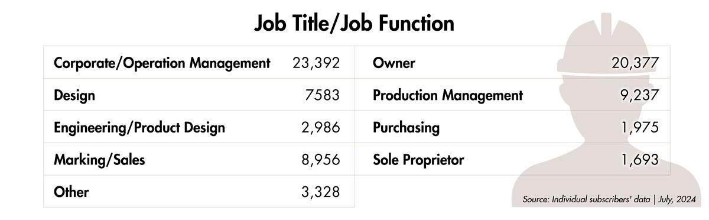This screenshot has width=709, height=220.
Task: Select Engineering/Product Design label
Action: 139,127
